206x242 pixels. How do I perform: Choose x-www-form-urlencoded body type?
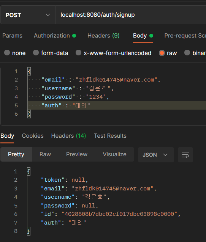[x=78, y=53]
